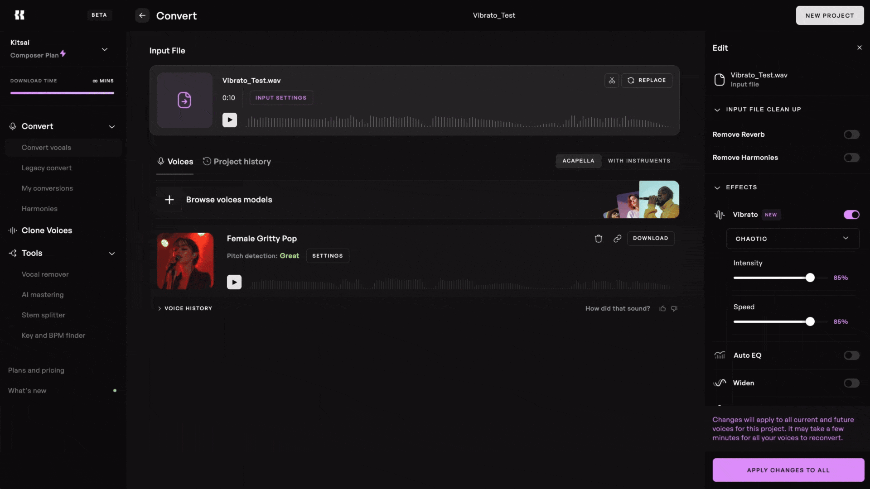Play the Female Gritty Pop conversion
This screenshot has height=489, width=870.
click(234, 282)
